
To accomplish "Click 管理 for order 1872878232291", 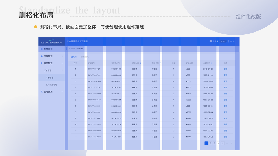I will click(x=226, y=112).
